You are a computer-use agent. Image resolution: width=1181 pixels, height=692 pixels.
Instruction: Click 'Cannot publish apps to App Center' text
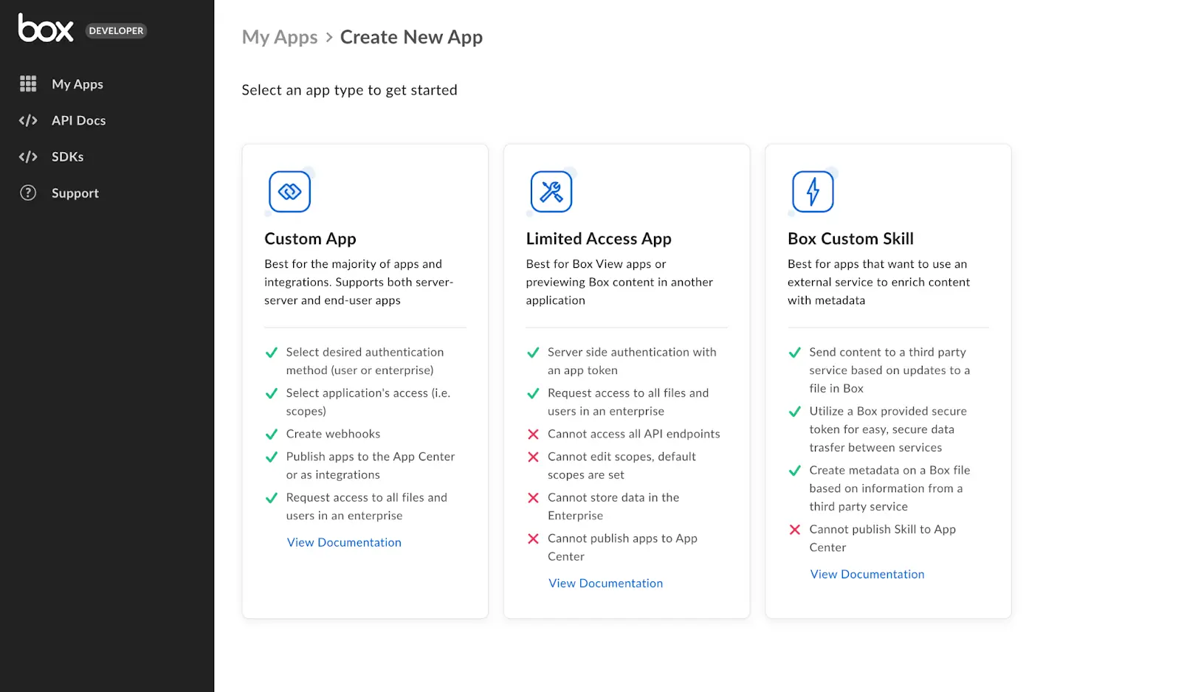point(622,547)
